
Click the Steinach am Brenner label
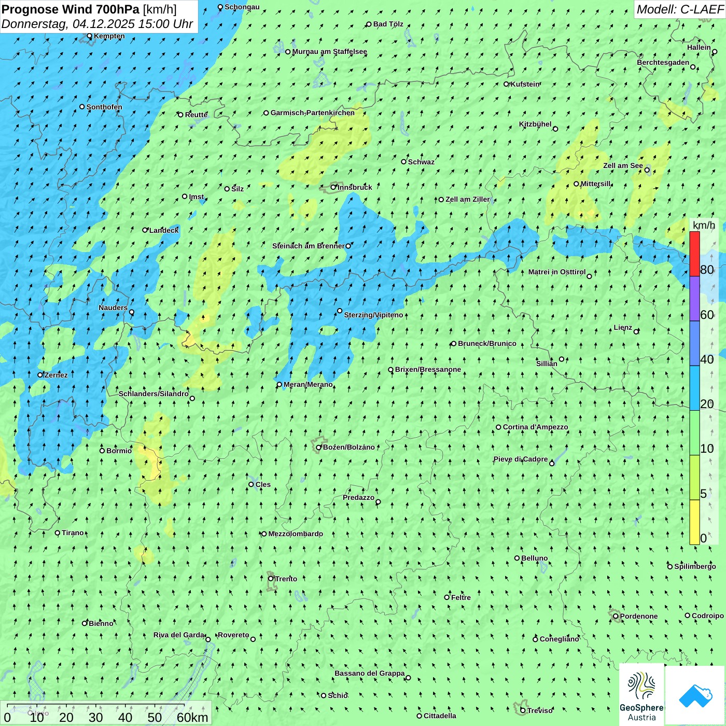(x=309, y=246)
